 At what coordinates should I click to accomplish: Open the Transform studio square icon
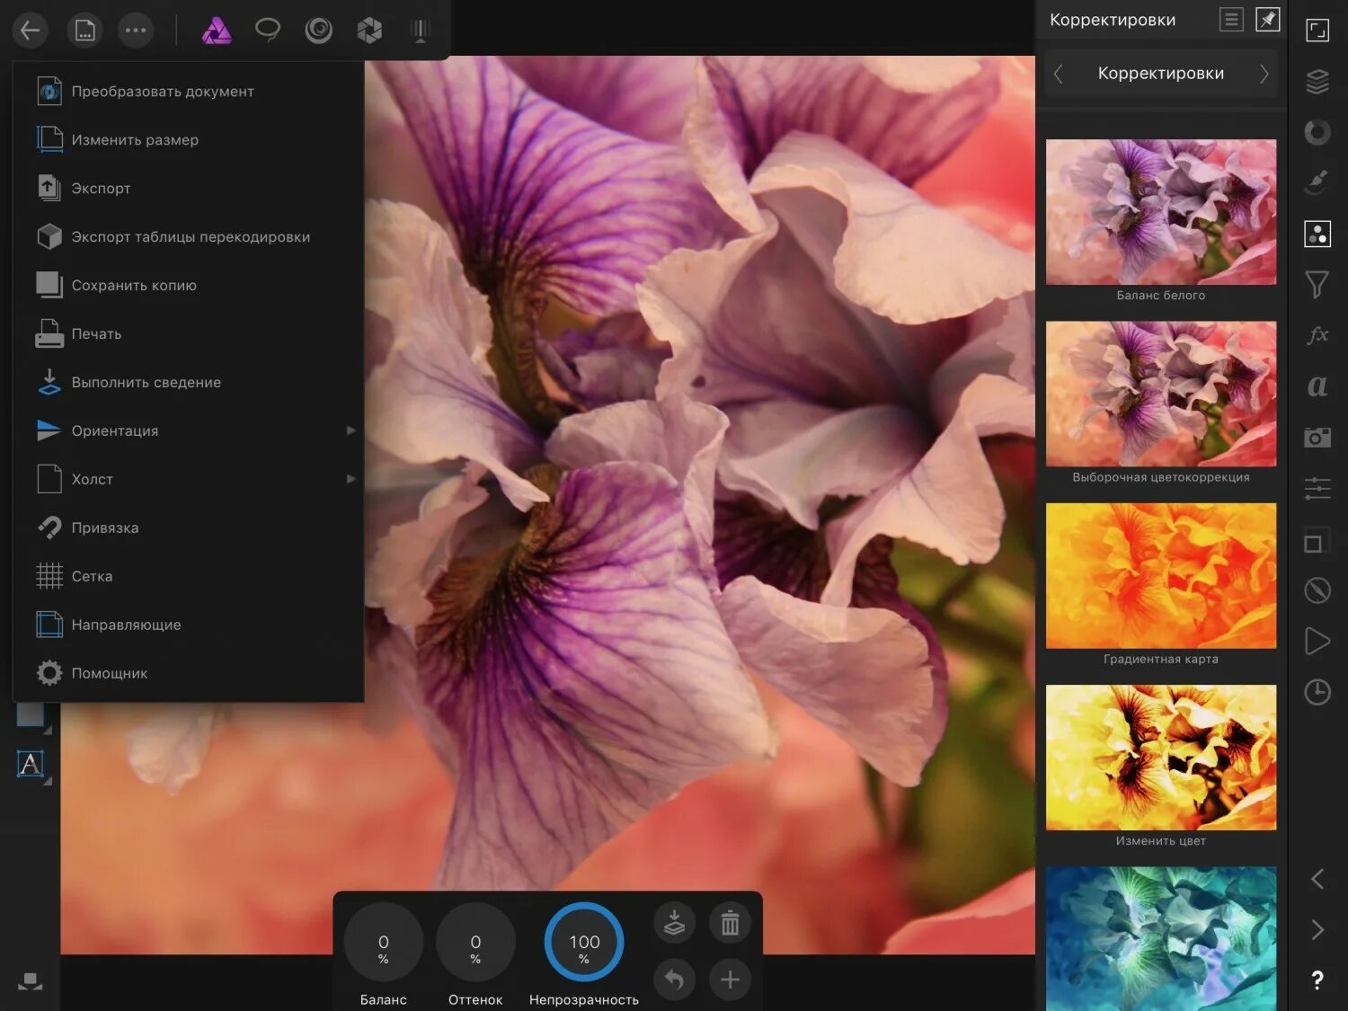pos(1316,541)
